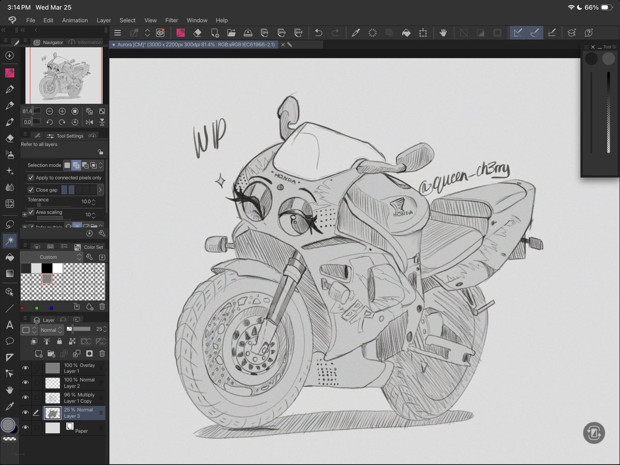Zoom in in the Navigator panel
This screenshot has width=620, height=465.
pyautogui.click(x=62, y=111)
